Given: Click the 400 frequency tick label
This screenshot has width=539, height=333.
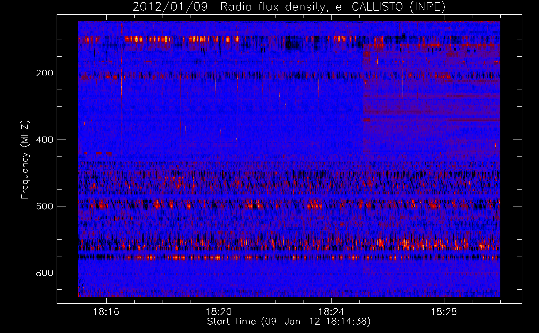Looking at the screenshot, I should (x=44, y=140).
